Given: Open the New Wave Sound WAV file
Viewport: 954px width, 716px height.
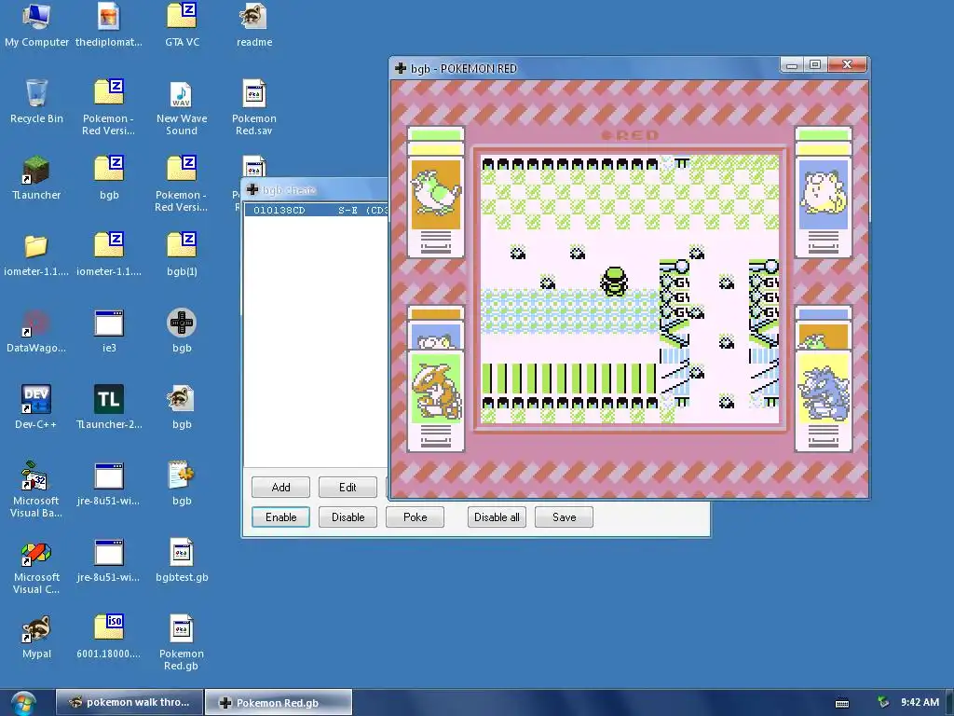Looking at the screenshot, I should click(x=182, y=108).
